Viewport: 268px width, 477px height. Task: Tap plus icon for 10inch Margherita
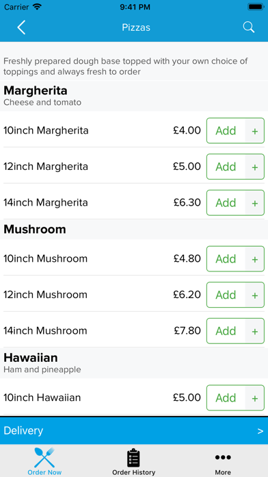[x=254, y=131]
